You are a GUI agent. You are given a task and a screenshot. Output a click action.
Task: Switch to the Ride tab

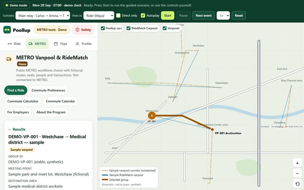14,44
